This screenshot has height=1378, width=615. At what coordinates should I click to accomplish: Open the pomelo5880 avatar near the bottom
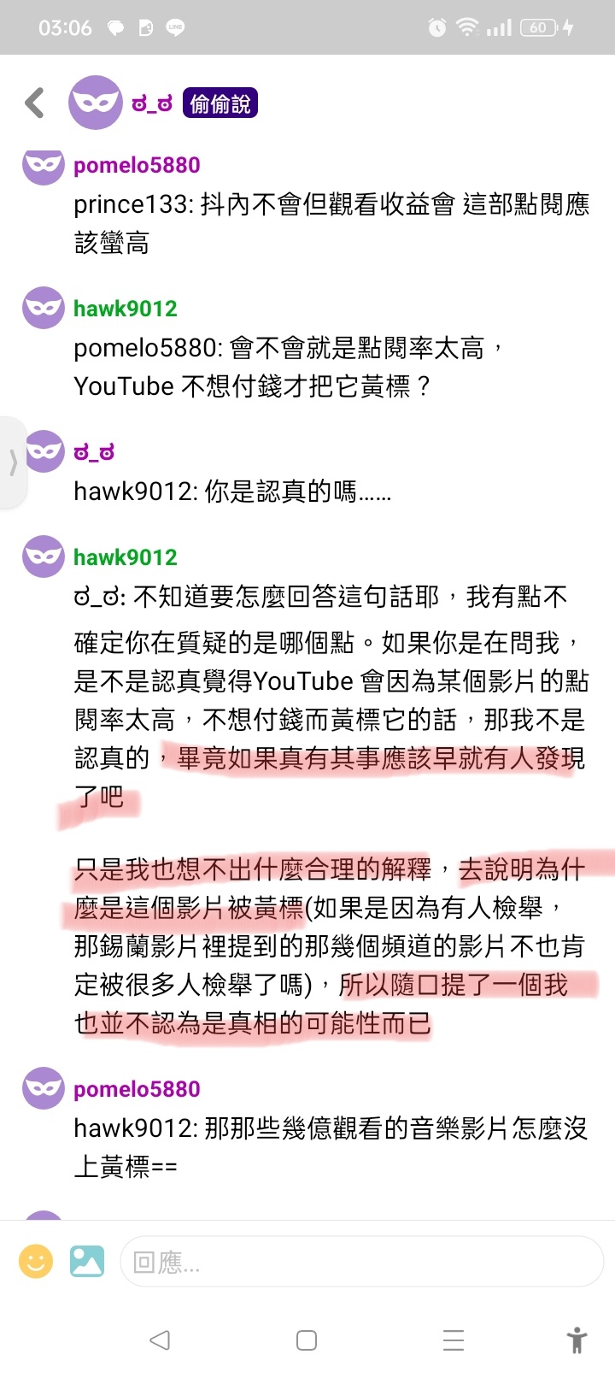(x=44, y=1088)
